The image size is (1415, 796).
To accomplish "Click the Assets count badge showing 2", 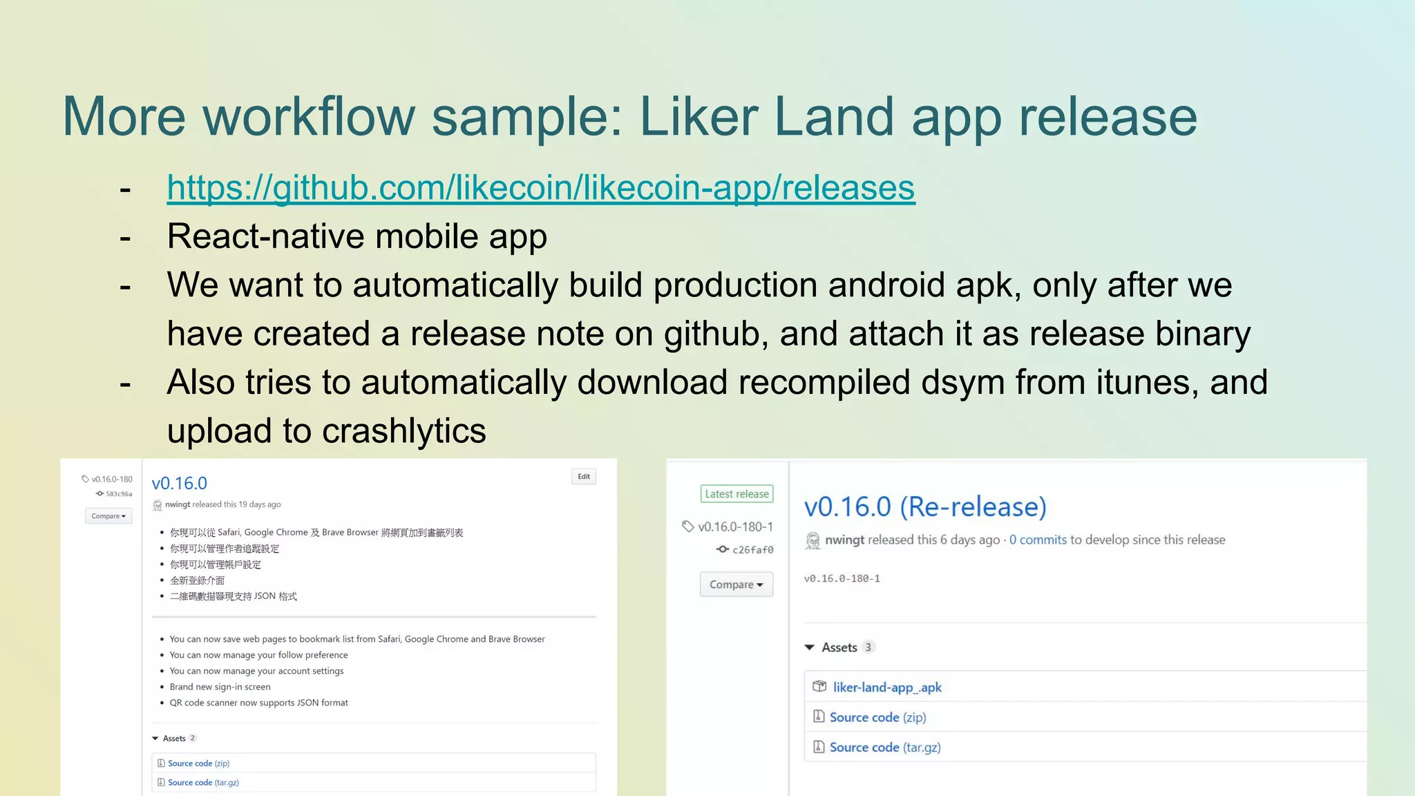I will point(193,738).
